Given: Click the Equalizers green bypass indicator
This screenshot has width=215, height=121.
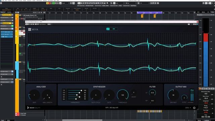Looking at the screenshot, I should 12,26.
